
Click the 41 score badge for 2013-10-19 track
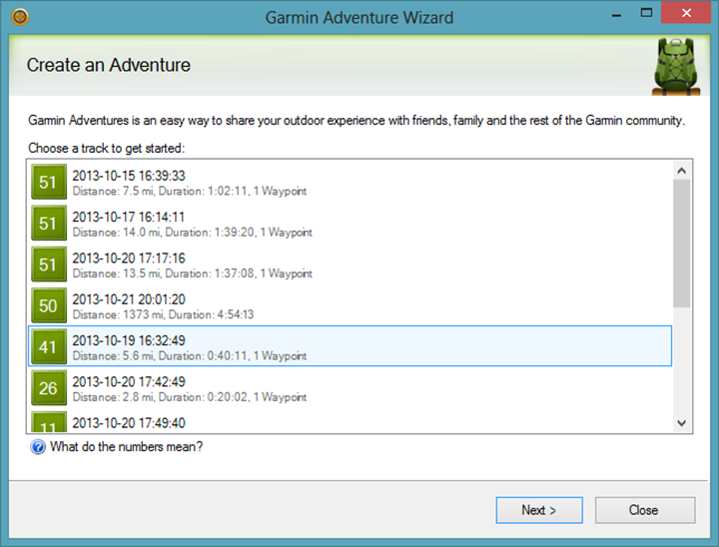(49, 347)
